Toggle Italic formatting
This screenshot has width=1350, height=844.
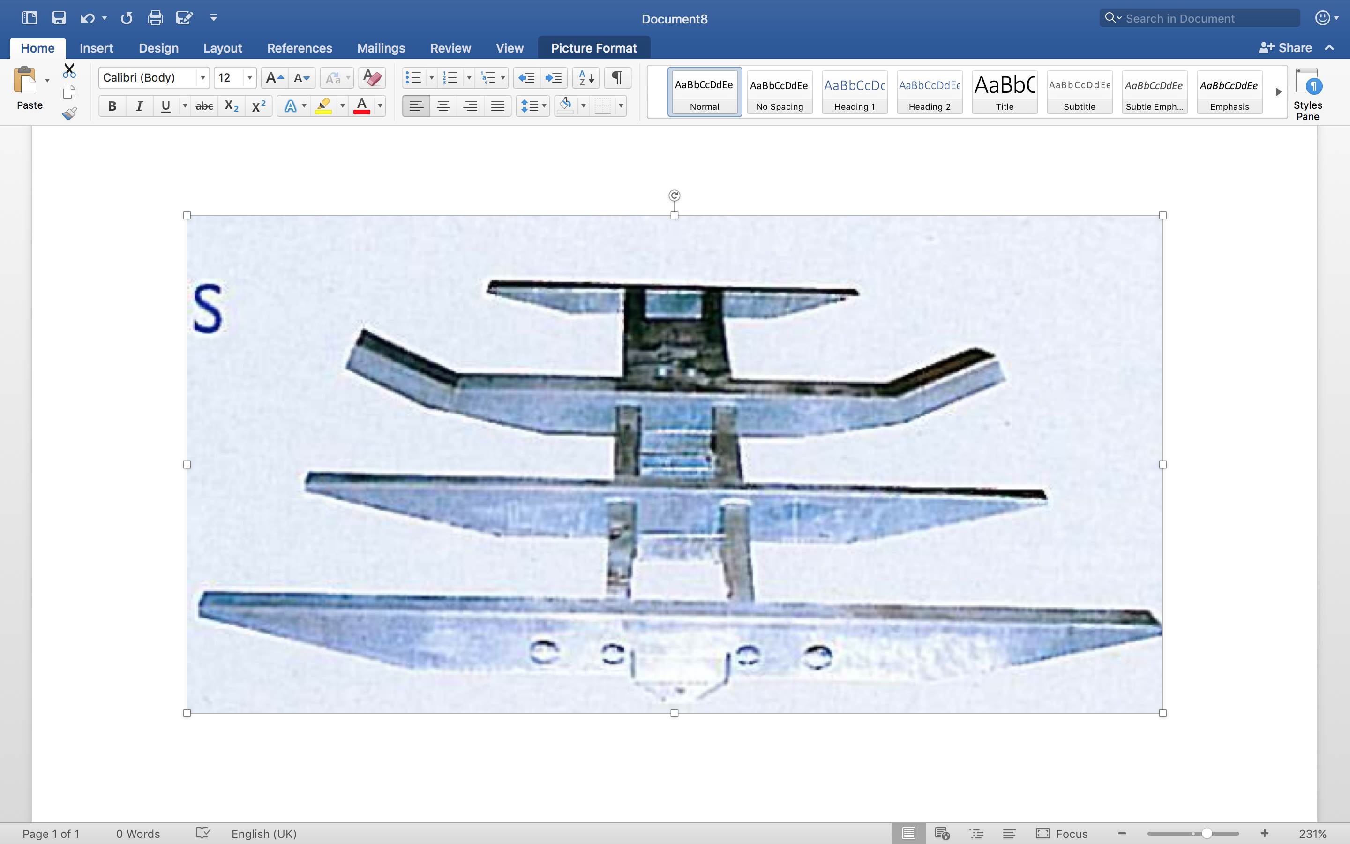coord(139,106)
